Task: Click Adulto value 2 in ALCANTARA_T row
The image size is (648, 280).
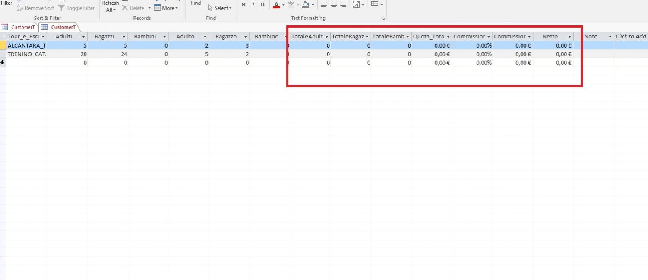Action: tap(189, 45)
